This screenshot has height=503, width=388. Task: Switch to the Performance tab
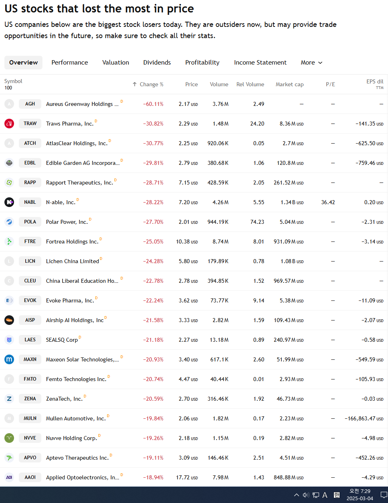[70, 63]
